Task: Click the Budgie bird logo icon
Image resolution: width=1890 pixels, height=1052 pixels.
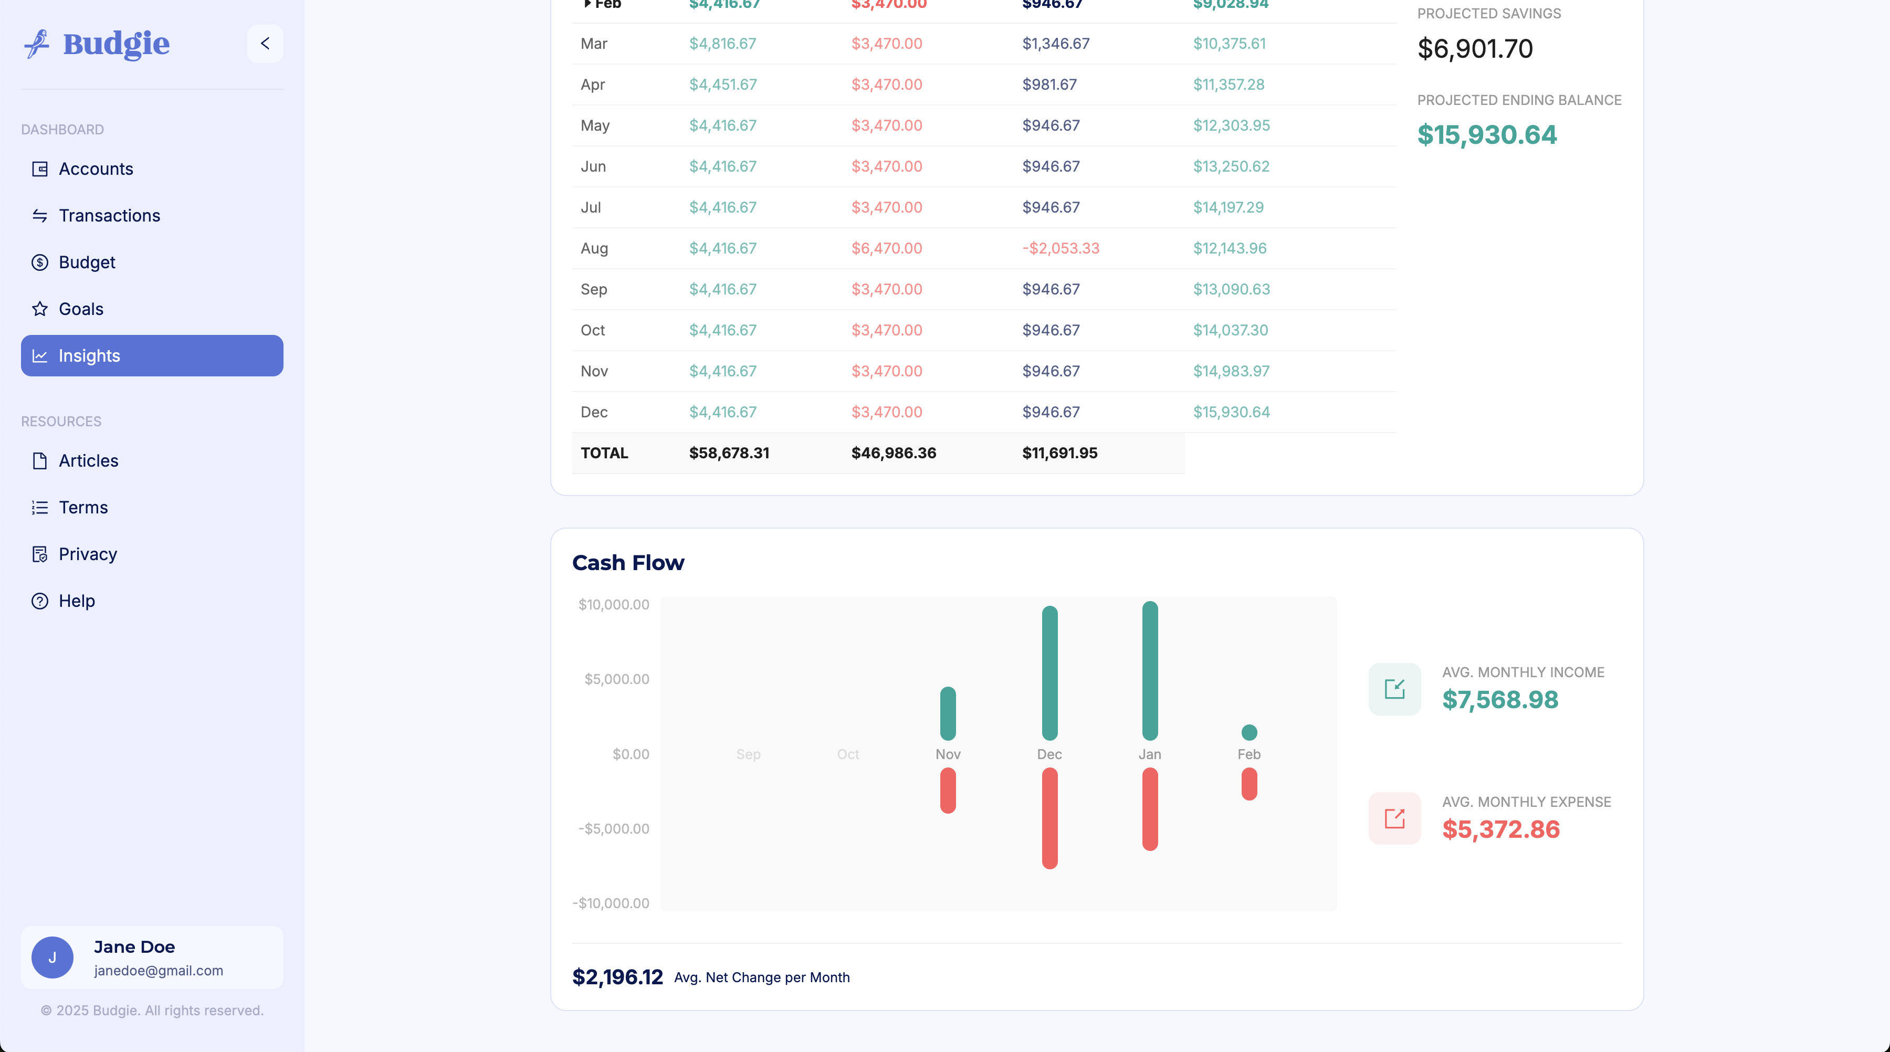Action: [x=37, y=44]
